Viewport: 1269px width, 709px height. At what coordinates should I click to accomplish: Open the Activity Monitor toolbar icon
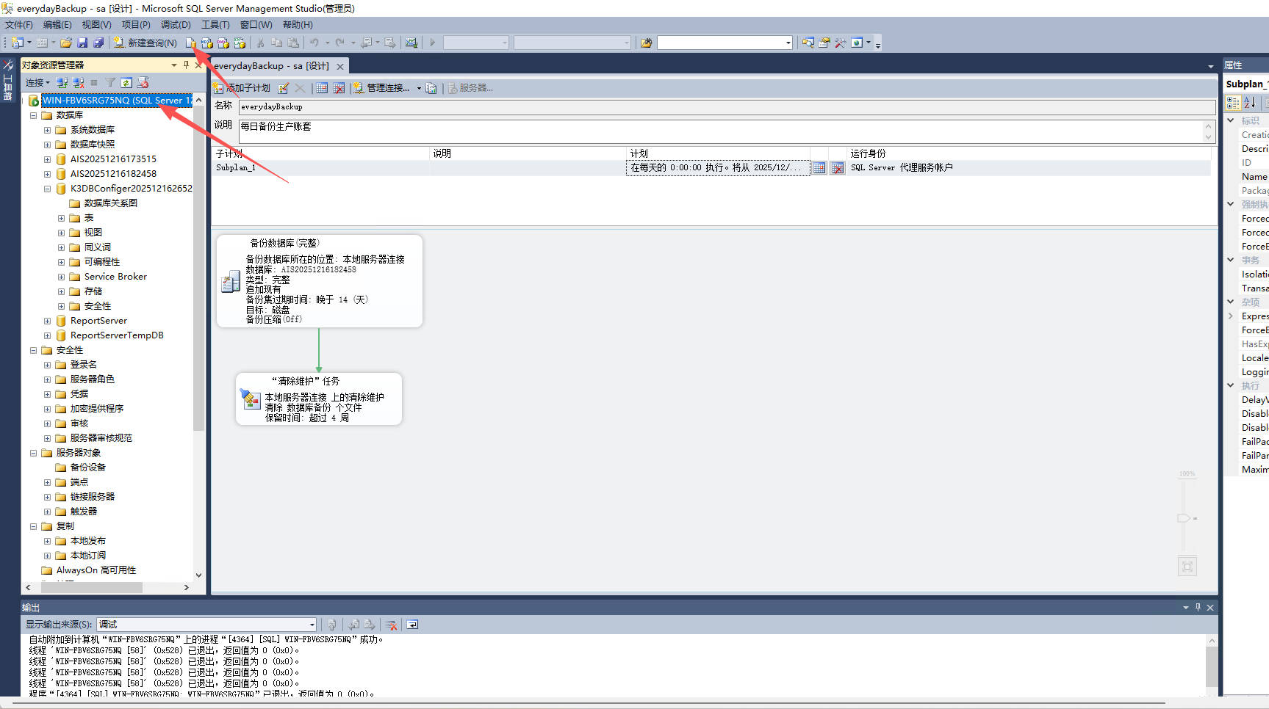tap(411, 43)
